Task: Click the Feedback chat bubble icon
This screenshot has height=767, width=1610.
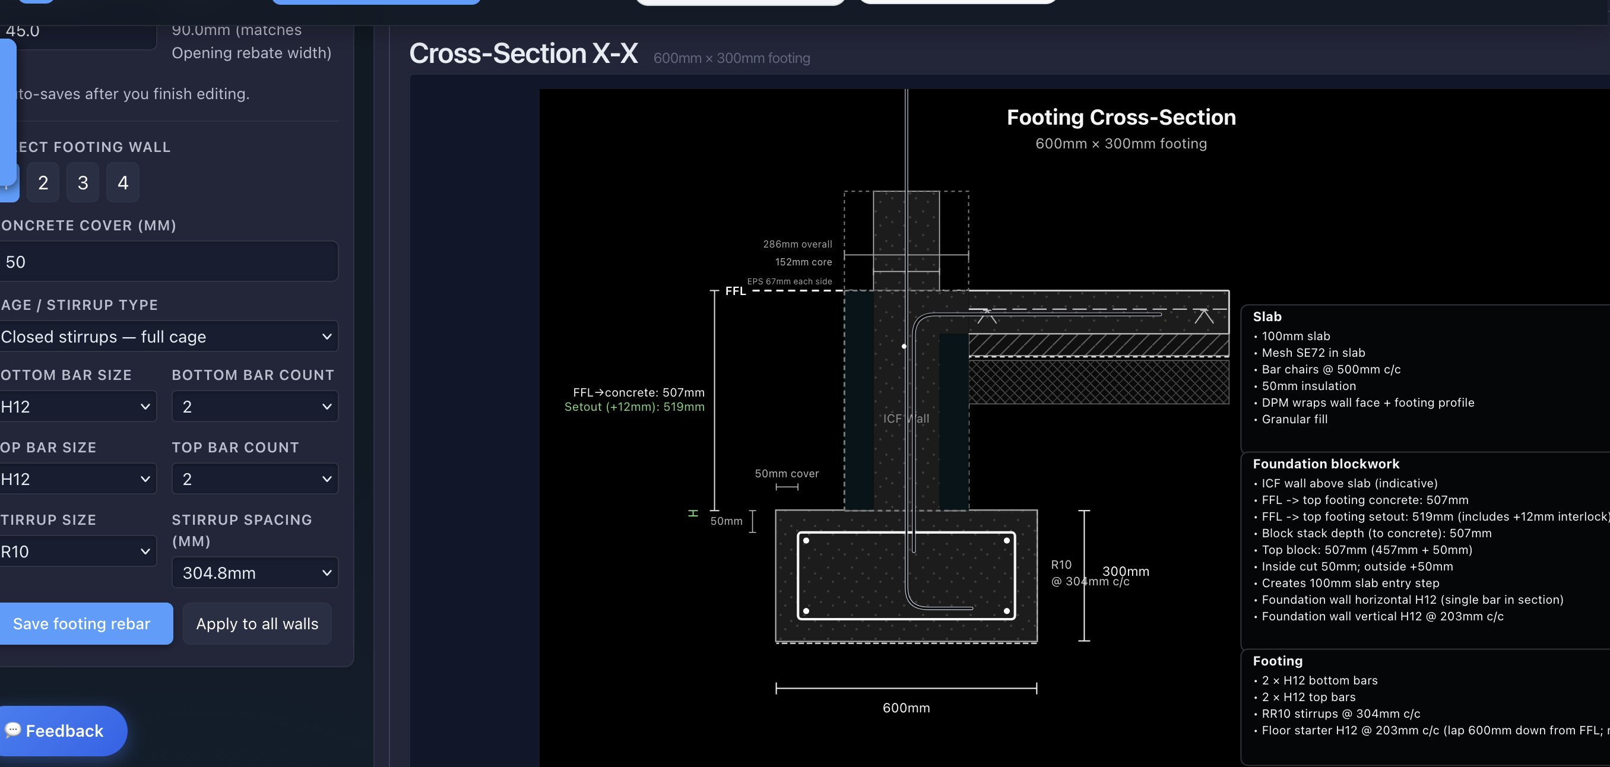Action: 14,730
